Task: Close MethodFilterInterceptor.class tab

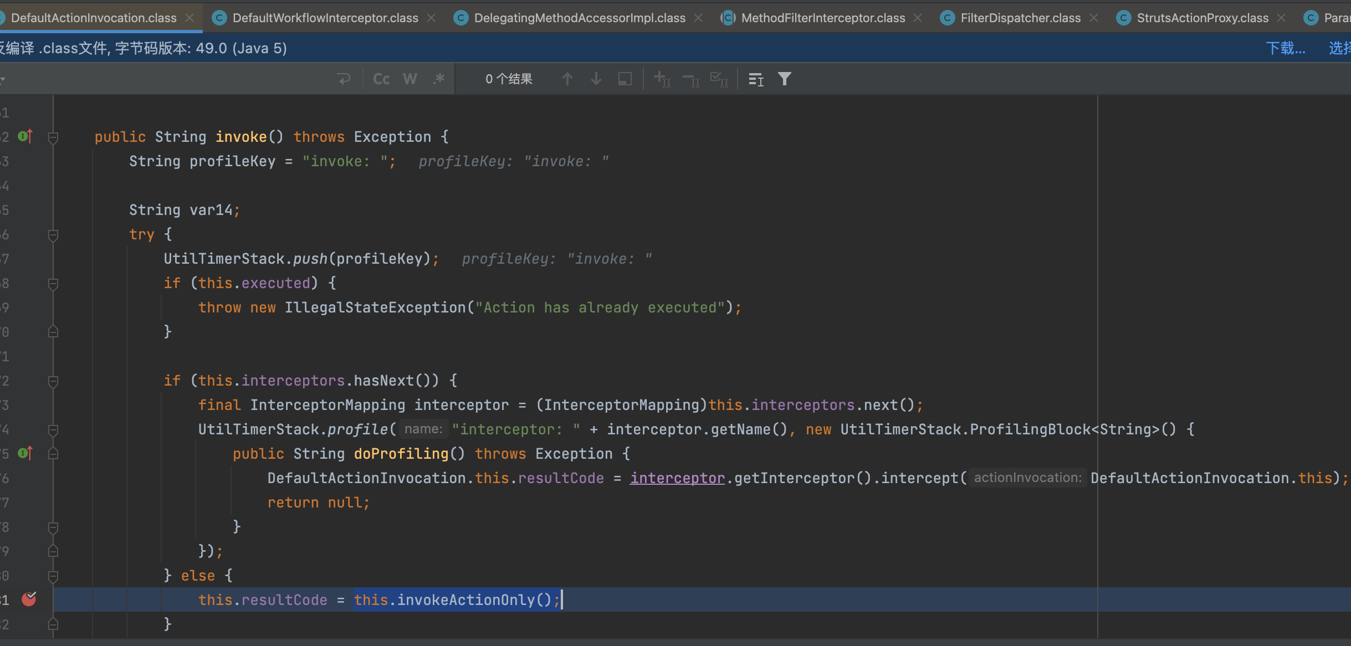Action: (x=918, y=18)
